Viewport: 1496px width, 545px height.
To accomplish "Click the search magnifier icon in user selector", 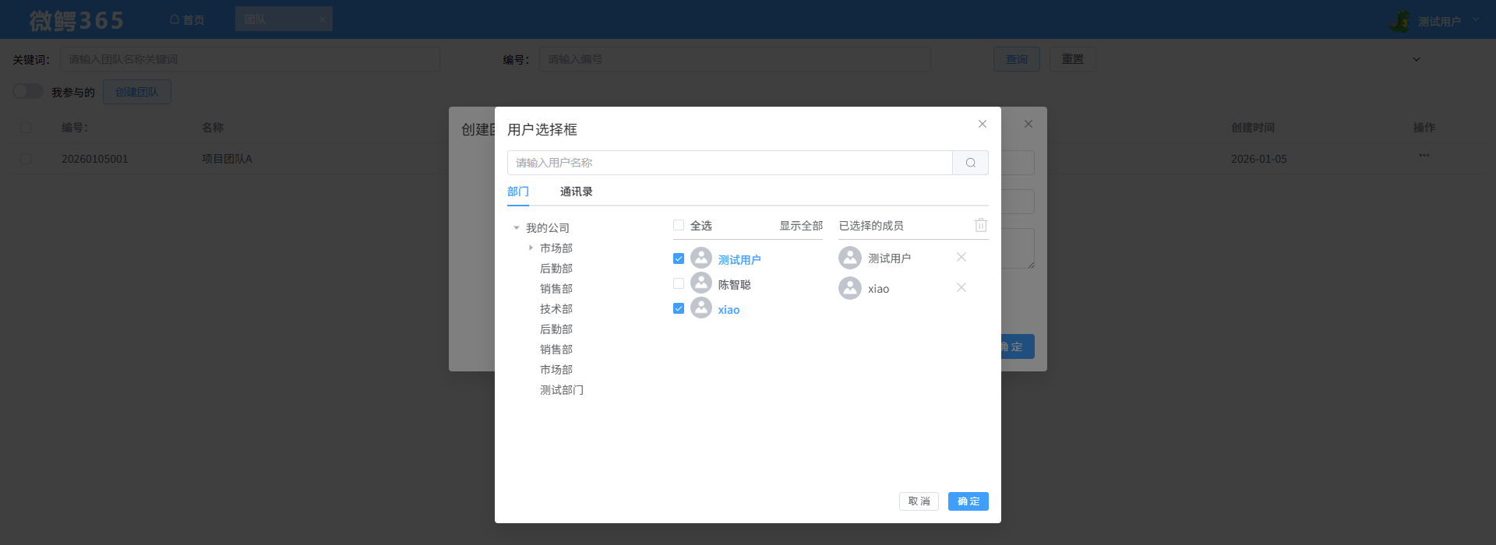I will [970, 163].
